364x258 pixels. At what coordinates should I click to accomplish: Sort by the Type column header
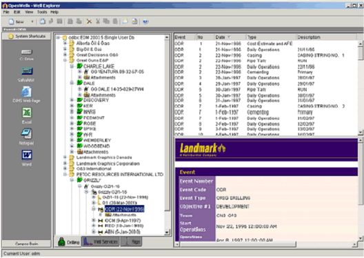[x=271, y=37]
